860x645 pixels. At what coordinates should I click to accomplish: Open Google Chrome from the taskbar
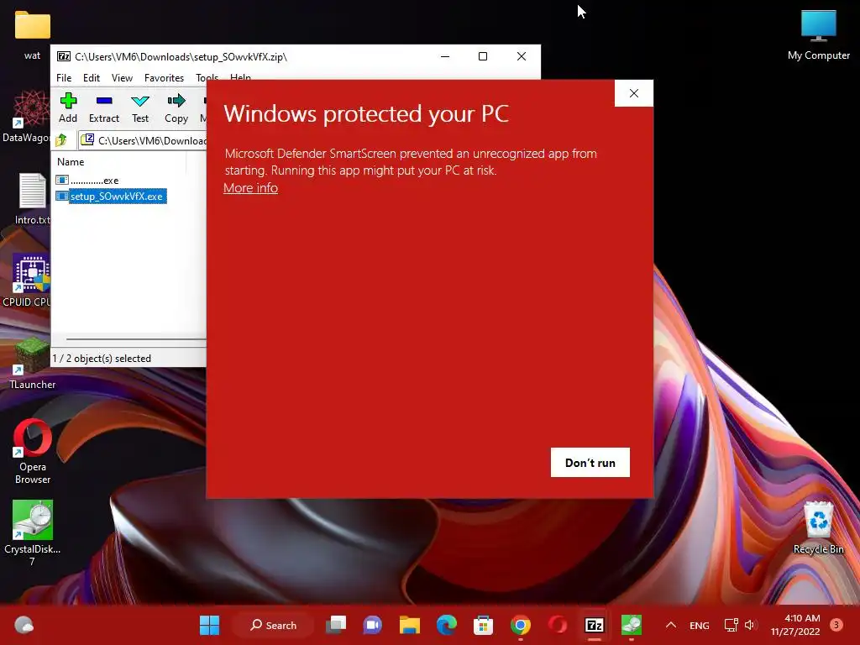tap(520, 625)
